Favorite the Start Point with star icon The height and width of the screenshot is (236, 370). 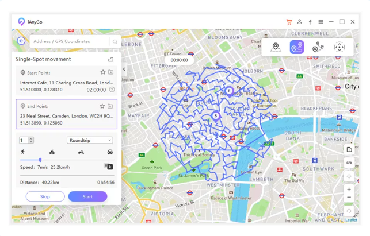coord(103,72)
